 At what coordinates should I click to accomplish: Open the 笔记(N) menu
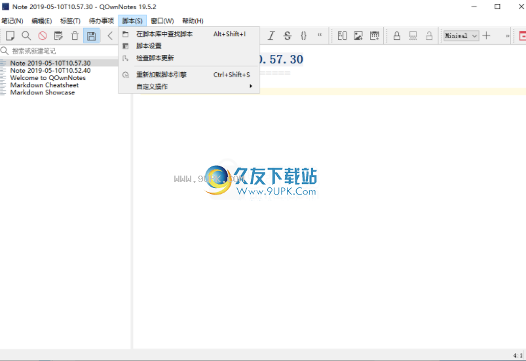12,21
